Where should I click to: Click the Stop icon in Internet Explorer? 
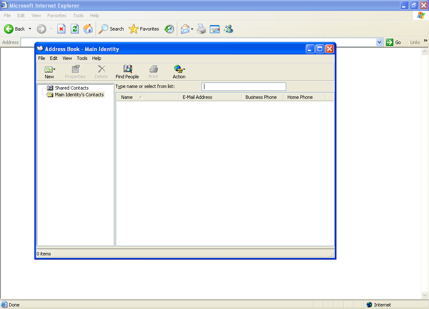point(61,29)
